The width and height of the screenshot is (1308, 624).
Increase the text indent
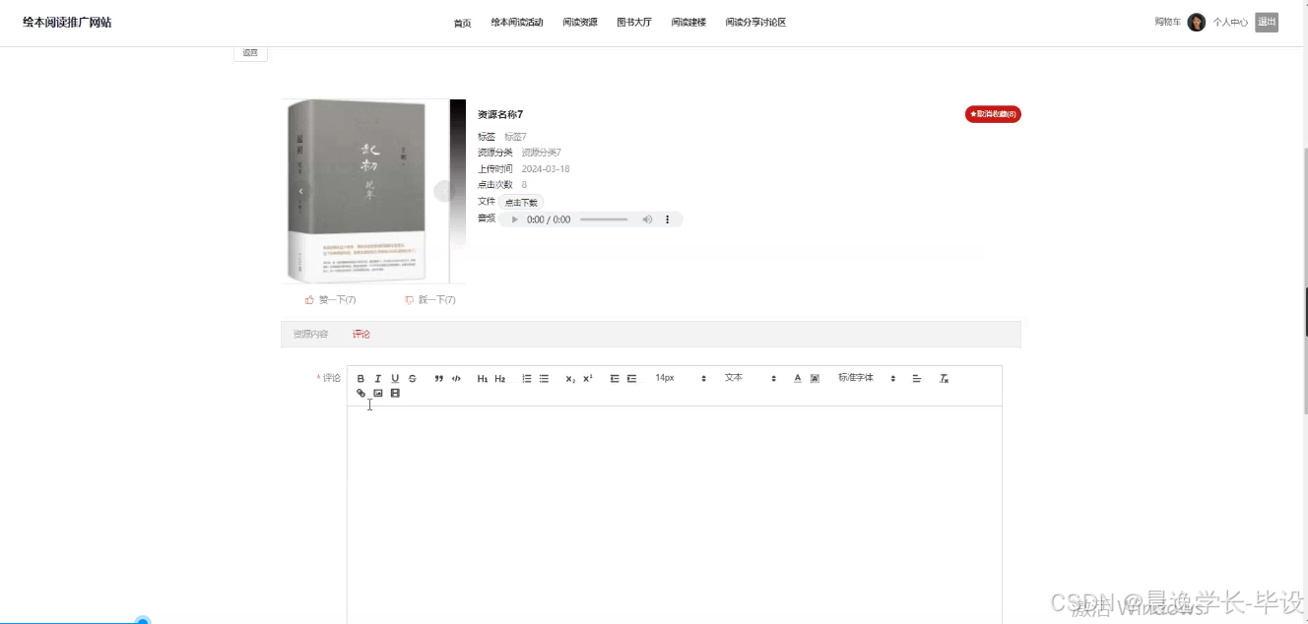pyautogui.click(x=632, y=378)
